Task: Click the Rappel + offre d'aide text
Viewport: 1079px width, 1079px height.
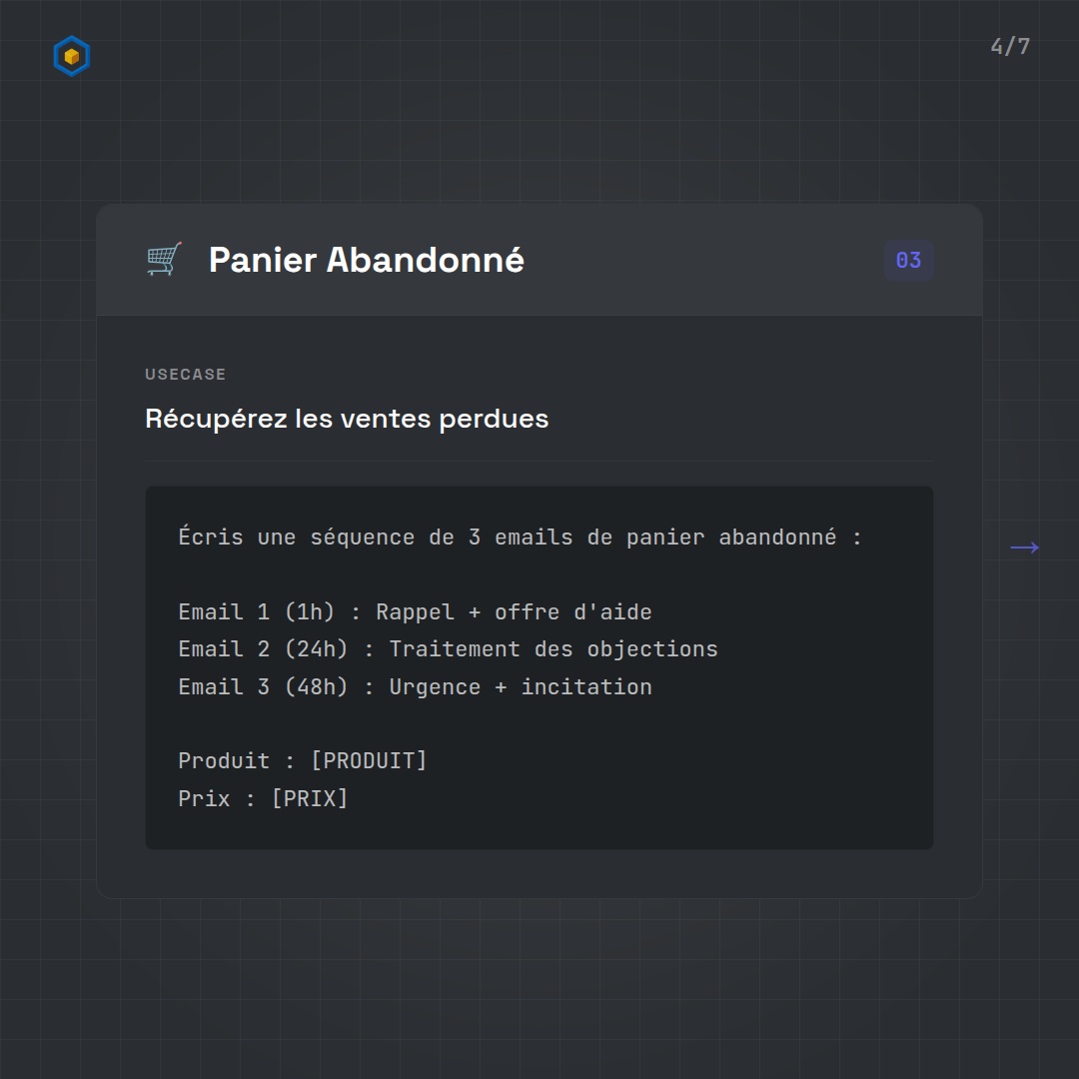Action: (514, 611)
